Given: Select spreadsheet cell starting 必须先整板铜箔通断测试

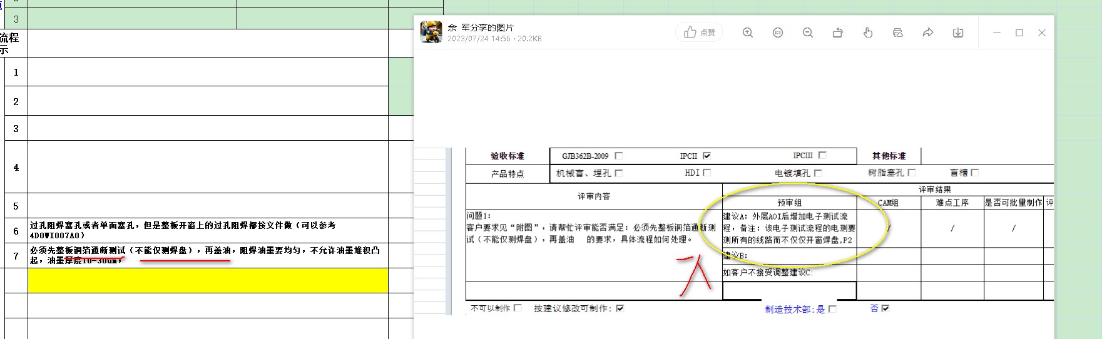Looking at the screenshot, I should [208, 256].
